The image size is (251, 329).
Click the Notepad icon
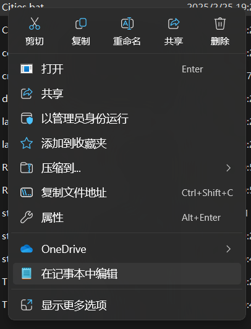(x=27, y=273)
